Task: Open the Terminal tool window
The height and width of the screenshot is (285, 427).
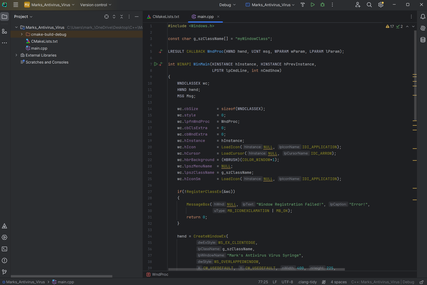Action: point(5,249)
